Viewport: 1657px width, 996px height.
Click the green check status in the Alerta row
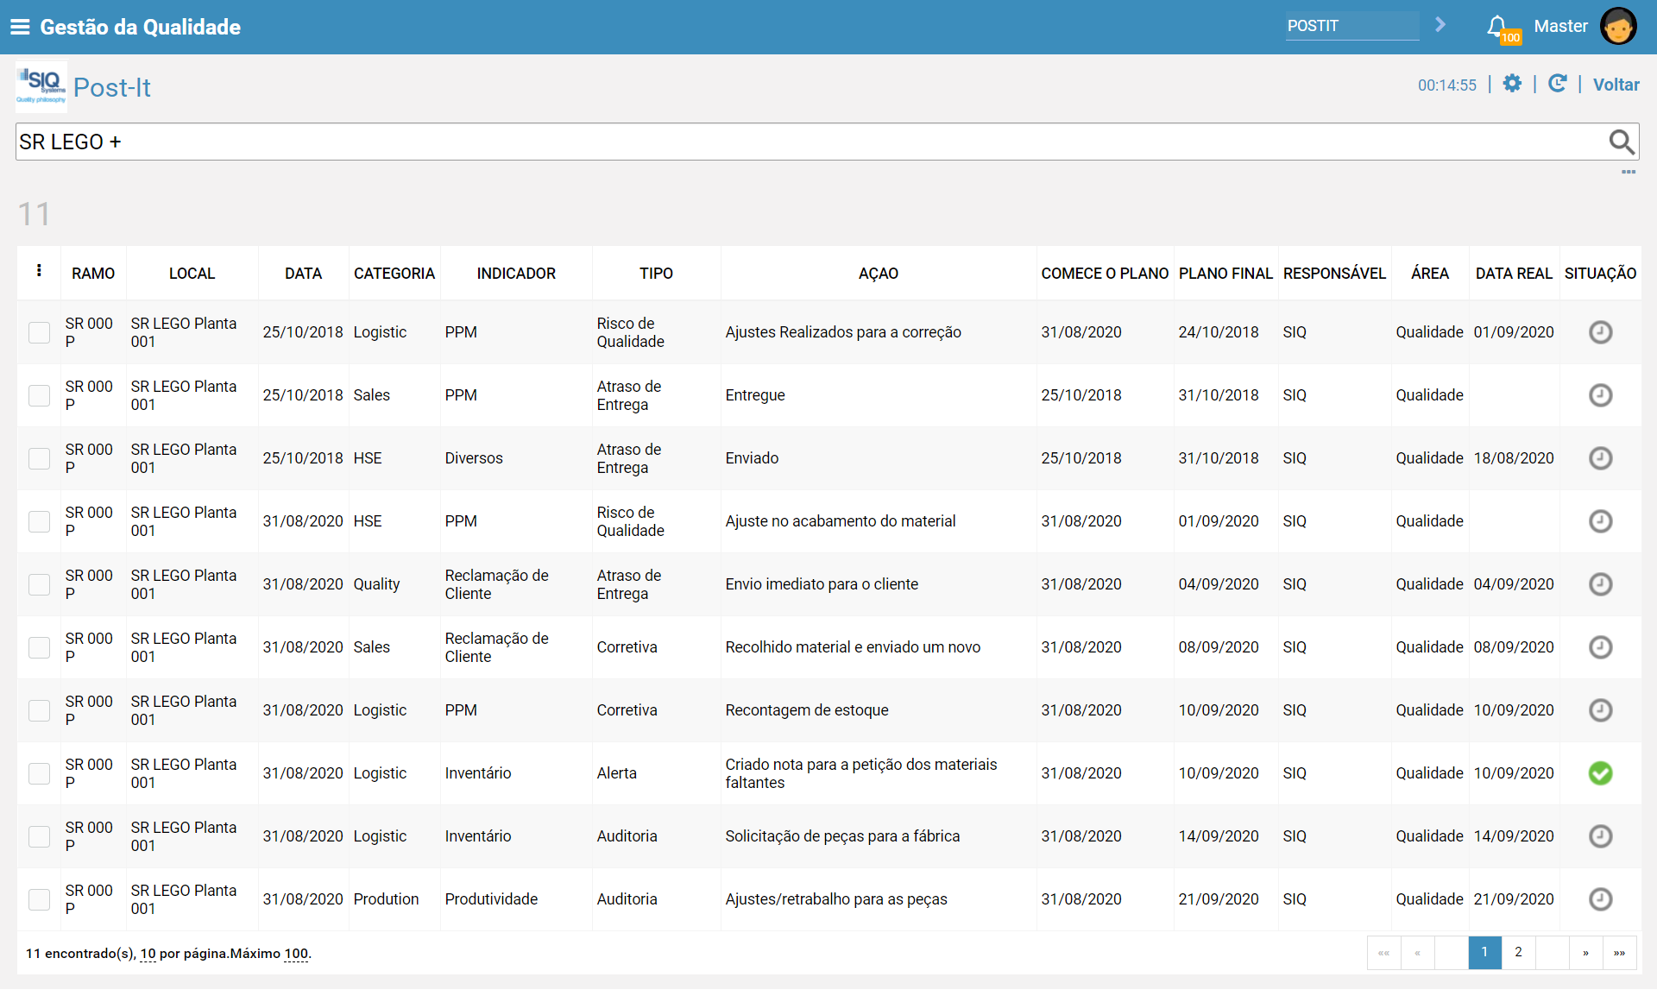click(1600, 773)
